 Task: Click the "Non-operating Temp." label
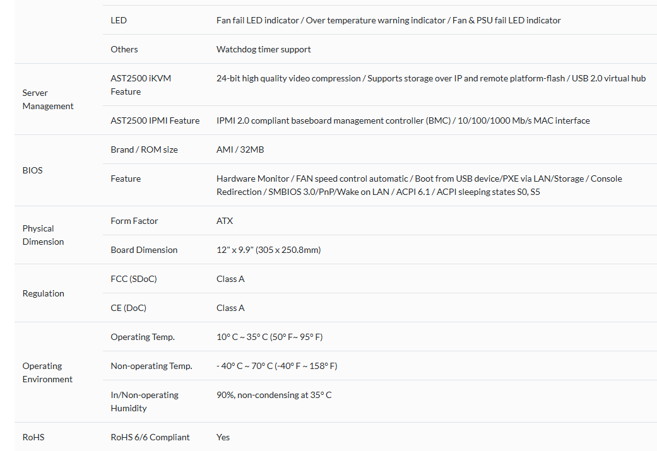tap(151, 366)
